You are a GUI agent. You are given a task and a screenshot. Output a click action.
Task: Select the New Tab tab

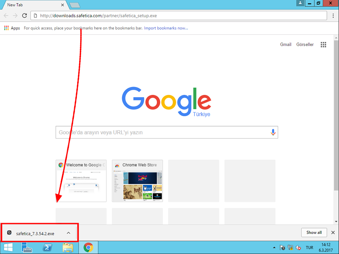(x=32, y=5)
